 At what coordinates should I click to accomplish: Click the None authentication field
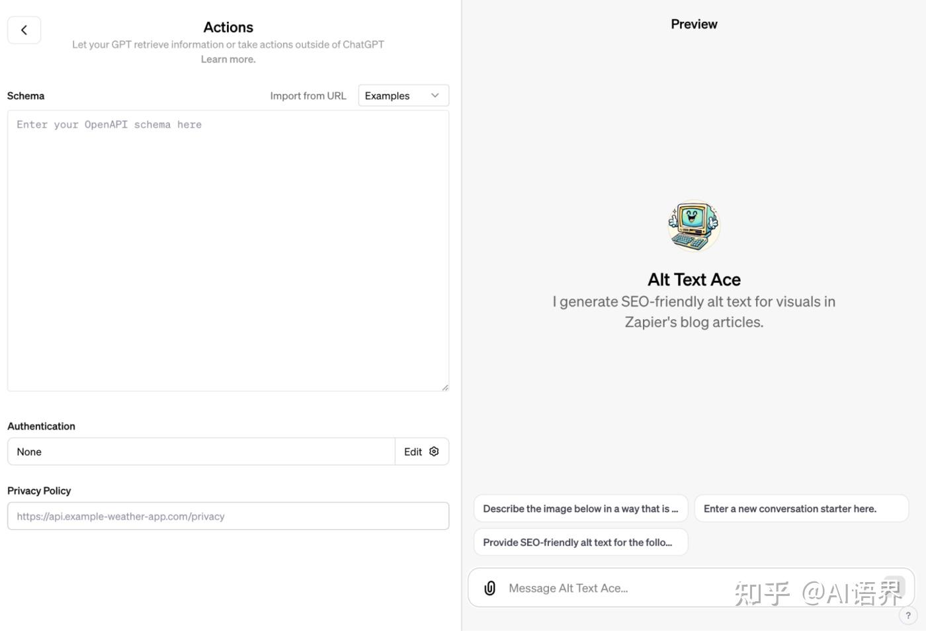pos(198,451)
